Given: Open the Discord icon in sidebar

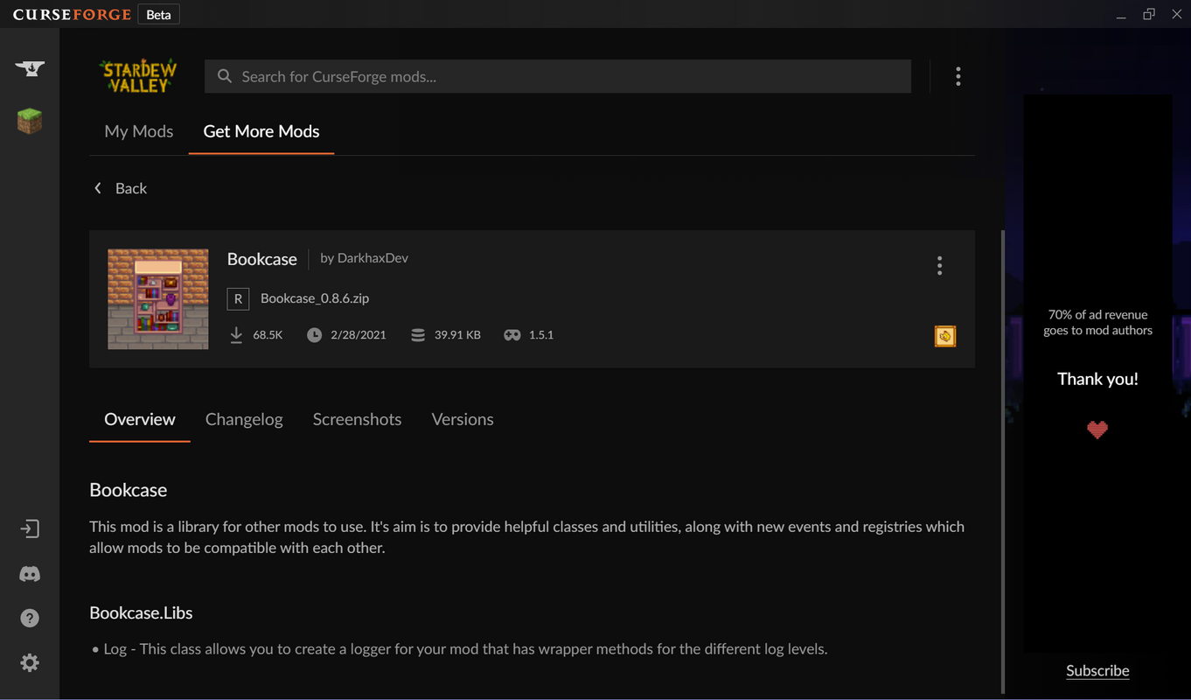Looking at the screenshot, I should (30, 574).
